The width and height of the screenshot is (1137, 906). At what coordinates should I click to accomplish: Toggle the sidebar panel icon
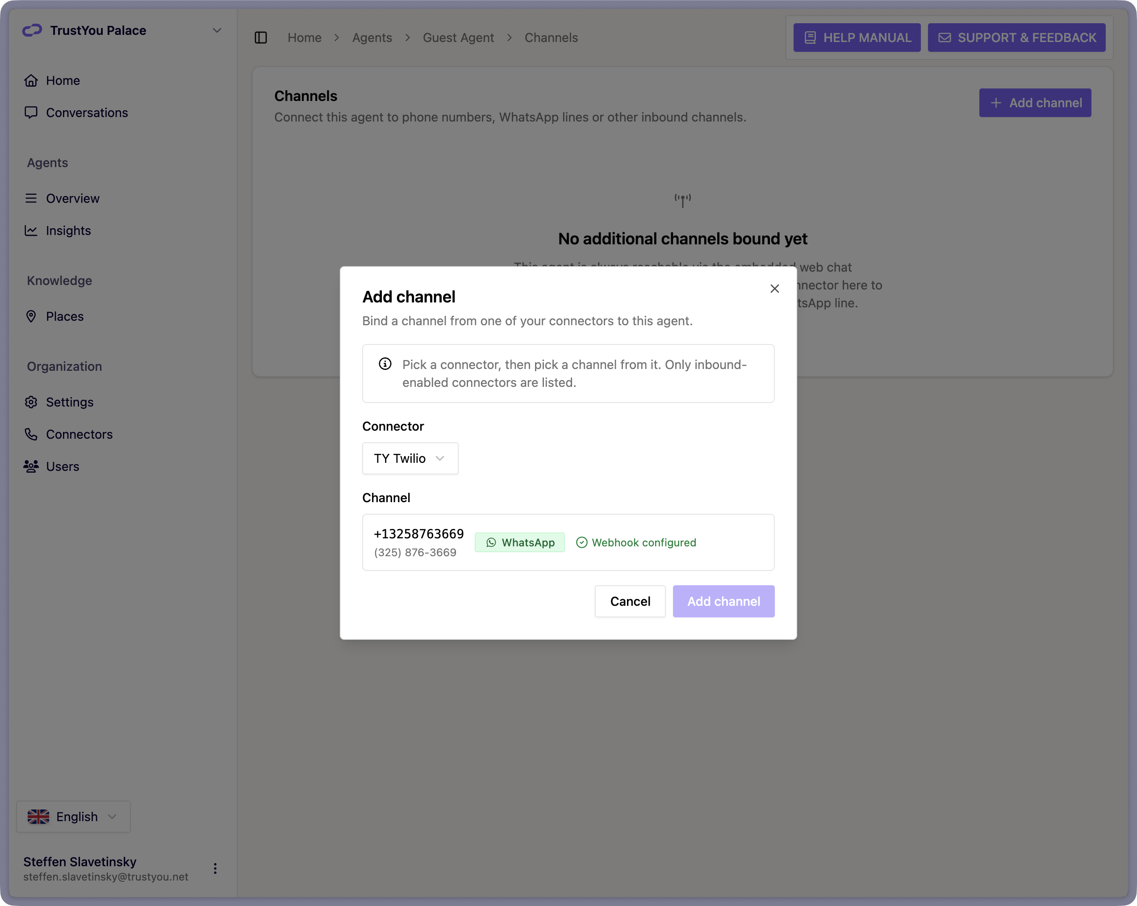point(260,38)
